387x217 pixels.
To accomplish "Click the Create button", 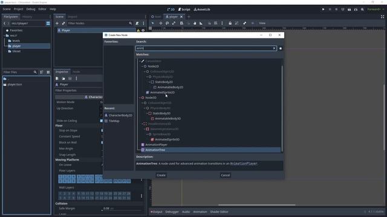I will (161, 175).
